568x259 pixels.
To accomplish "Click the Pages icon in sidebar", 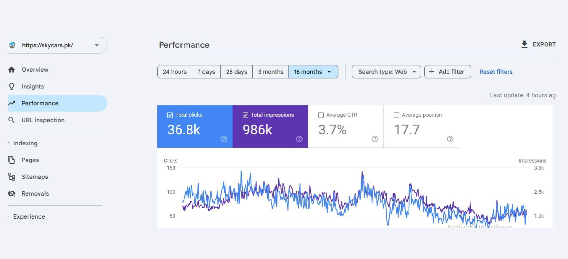I will click(x=12, y=160).
